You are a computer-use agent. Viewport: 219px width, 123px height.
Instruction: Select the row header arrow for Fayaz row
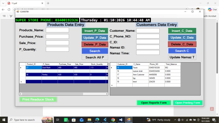113,68
